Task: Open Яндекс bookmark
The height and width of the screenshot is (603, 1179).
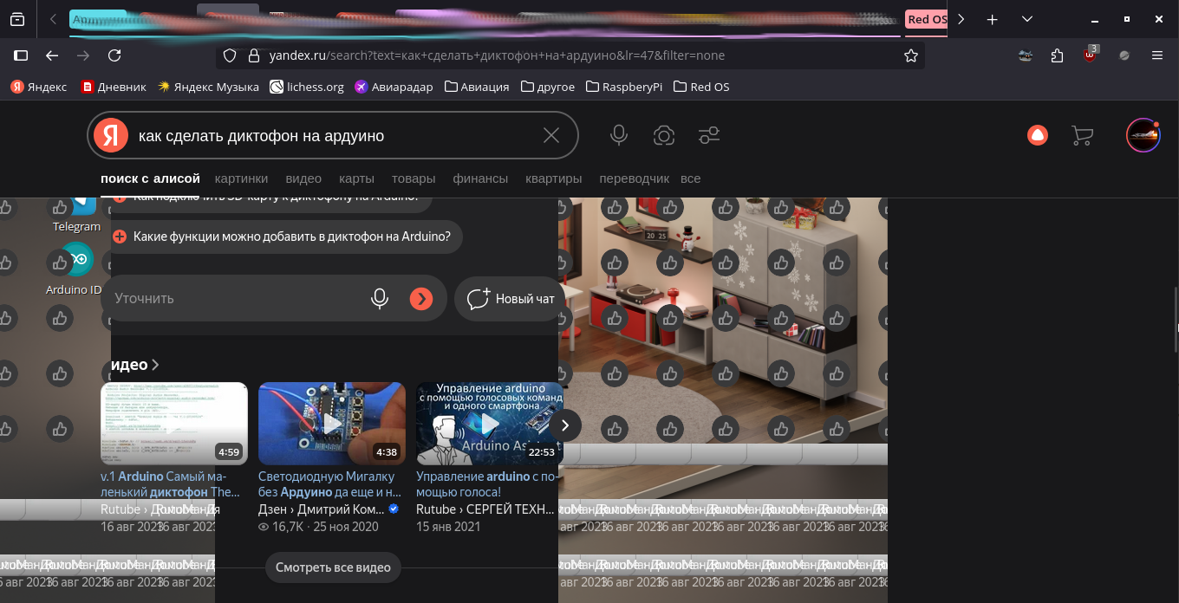Action: (x=39, y=87)
